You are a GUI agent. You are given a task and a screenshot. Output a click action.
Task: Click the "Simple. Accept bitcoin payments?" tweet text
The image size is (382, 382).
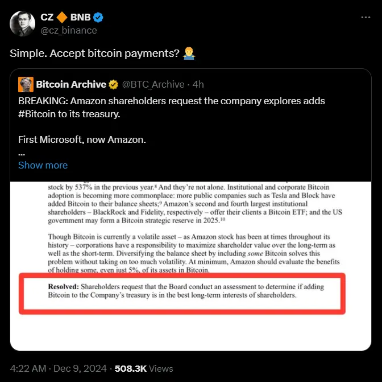[94, 54]
